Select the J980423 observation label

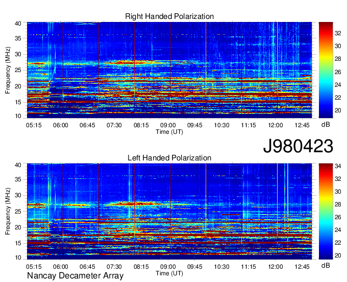(x=298, y=146)
